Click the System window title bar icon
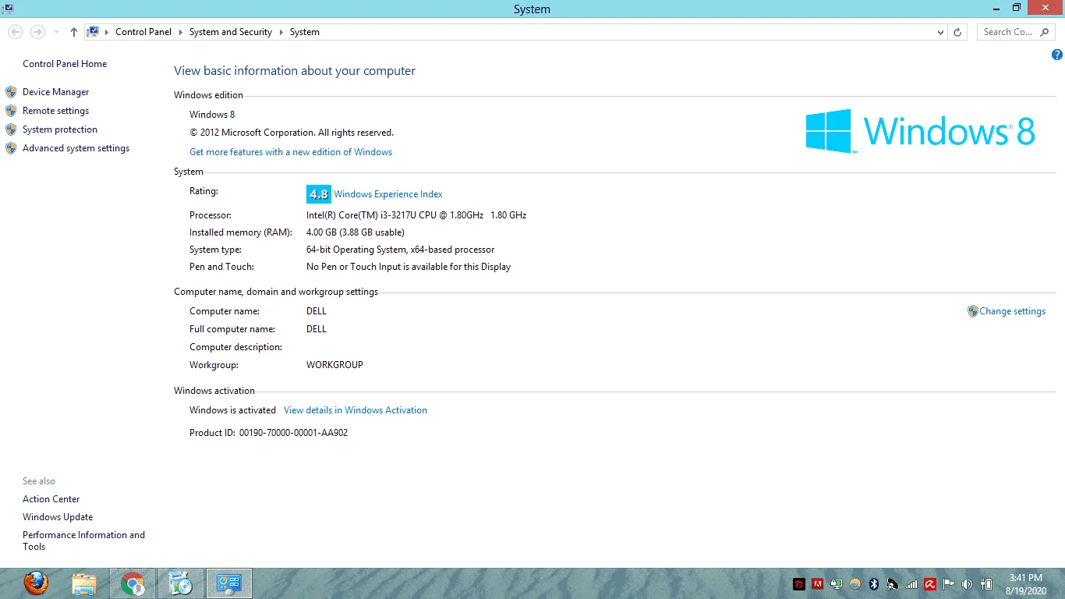1065x599 pixels. 8,9
